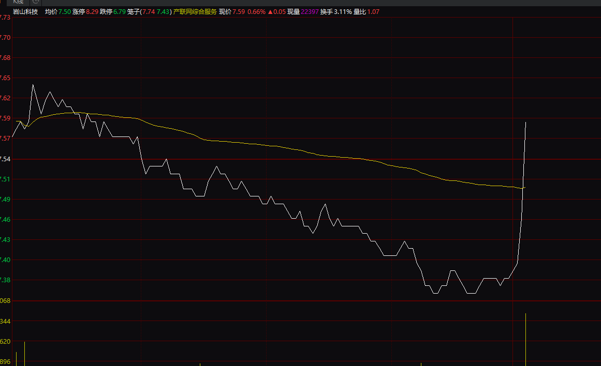
Task: Click the white price line's early-session high peak
Action: pyautogui.click(x=33, y=85)
